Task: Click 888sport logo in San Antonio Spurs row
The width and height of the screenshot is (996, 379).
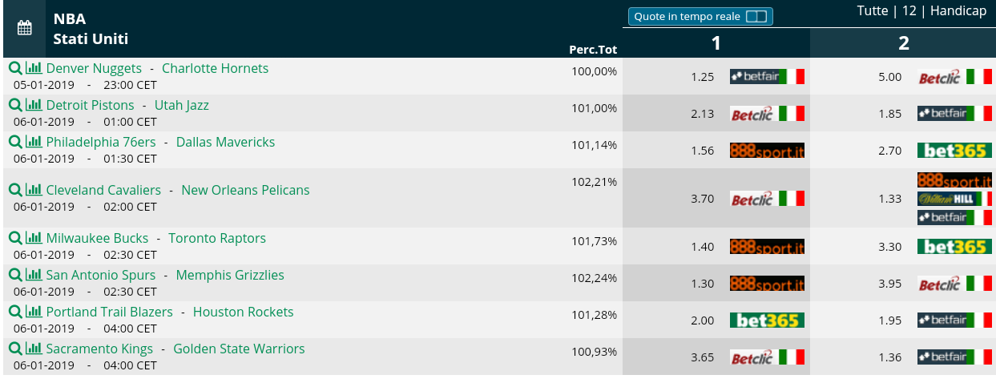Action: (x=767, y=284)
